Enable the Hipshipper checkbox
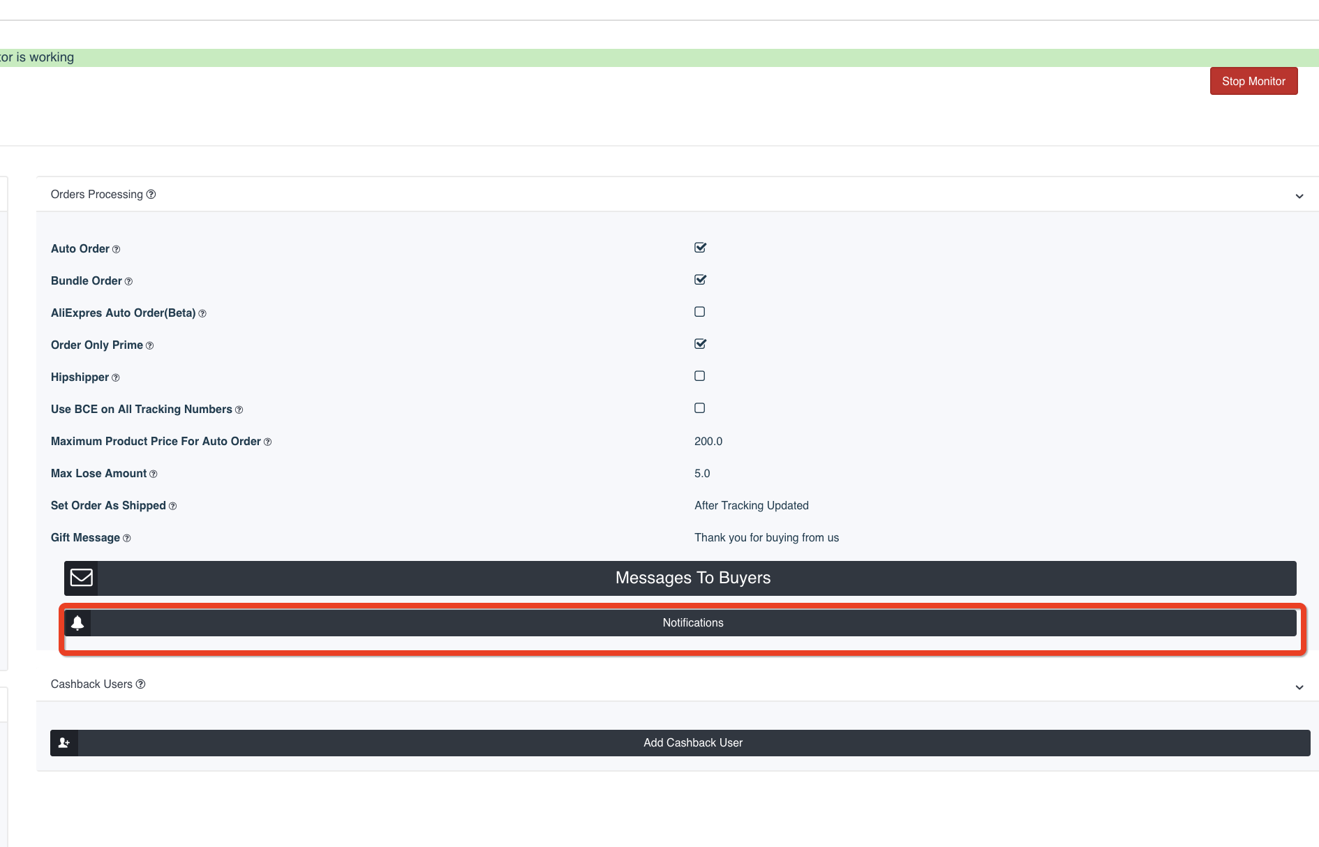The width and height of the screenshot is (1319, 847). 699,376
